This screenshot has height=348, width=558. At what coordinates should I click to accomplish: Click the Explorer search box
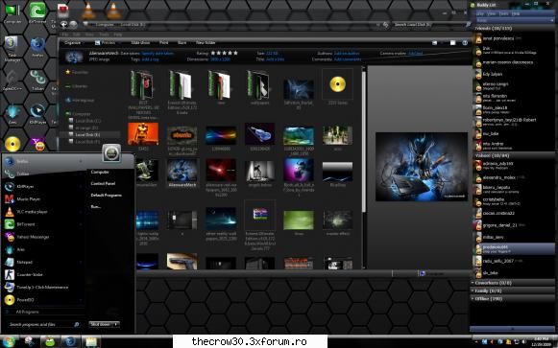coord(433,25)
